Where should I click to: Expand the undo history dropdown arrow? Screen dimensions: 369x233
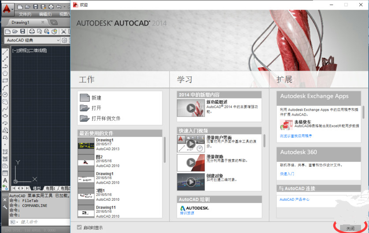click(64, 7)
